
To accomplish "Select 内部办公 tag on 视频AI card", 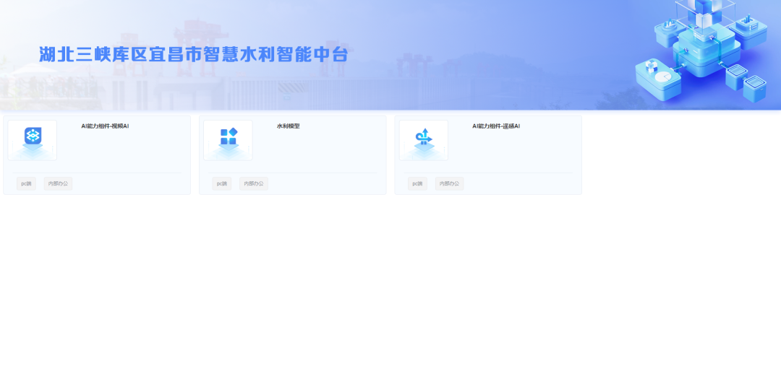I will (x=58, y=184).
